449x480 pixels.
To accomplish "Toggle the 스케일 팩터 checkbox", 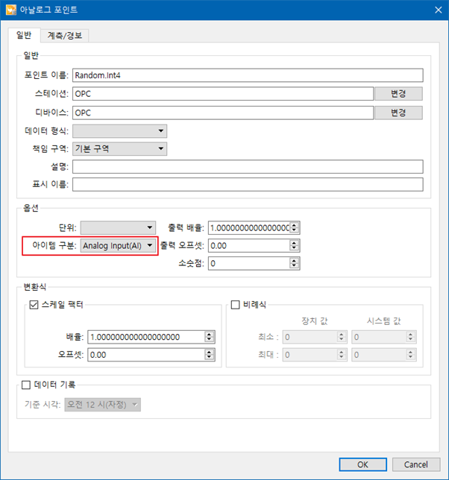I will tap(34, 305).
